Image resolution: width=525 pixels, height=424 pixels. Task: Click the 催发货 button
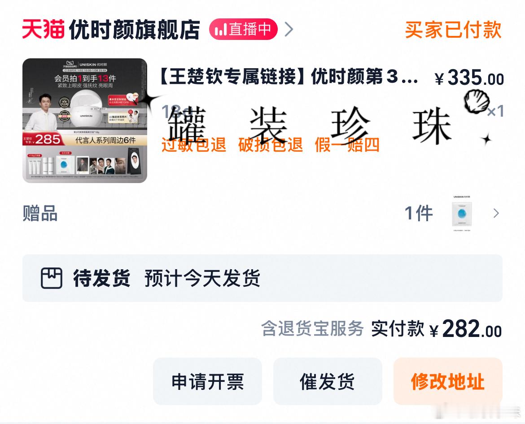coord(328,381)
